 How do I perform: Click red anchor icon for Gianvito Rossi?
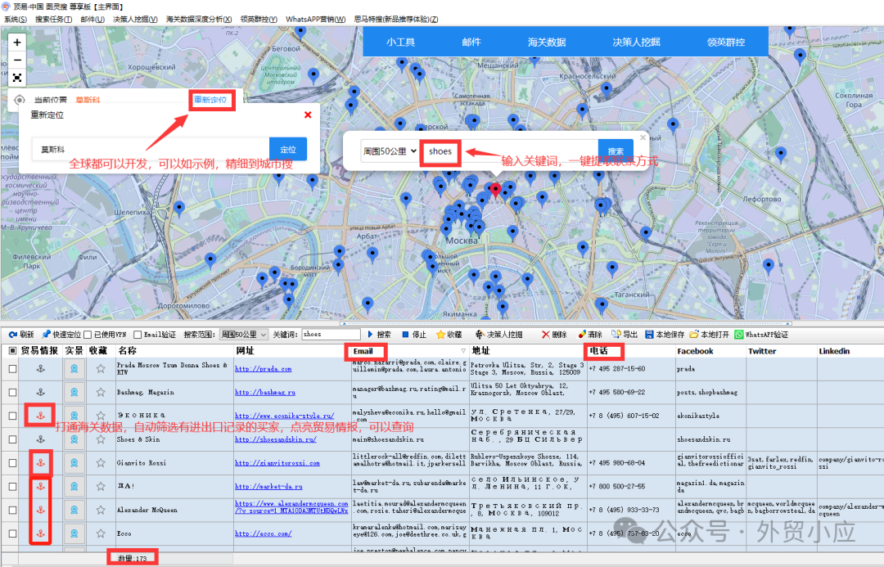pos(41,463)
